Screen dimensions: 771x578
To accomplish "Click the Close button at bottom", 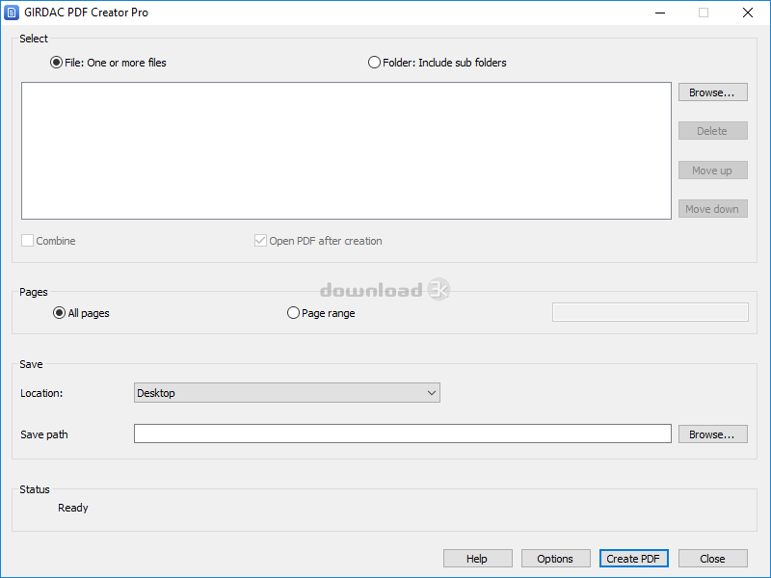I will pos(713,559).
